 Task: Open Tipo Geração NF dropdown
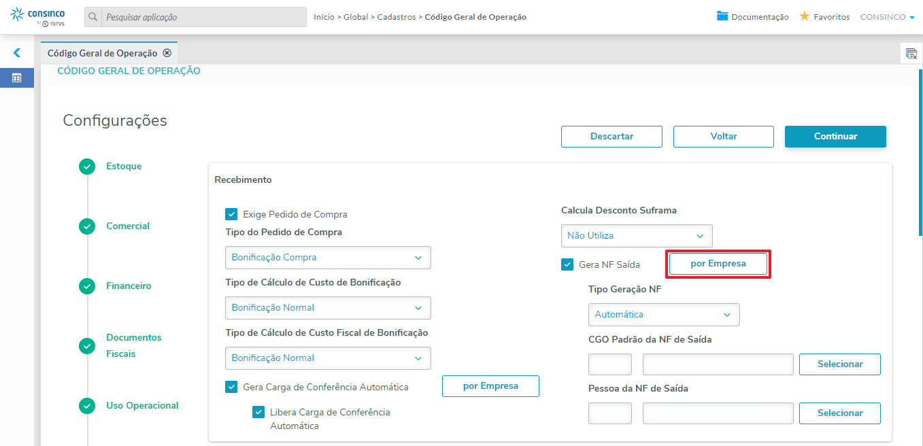(x=663, y=315)
